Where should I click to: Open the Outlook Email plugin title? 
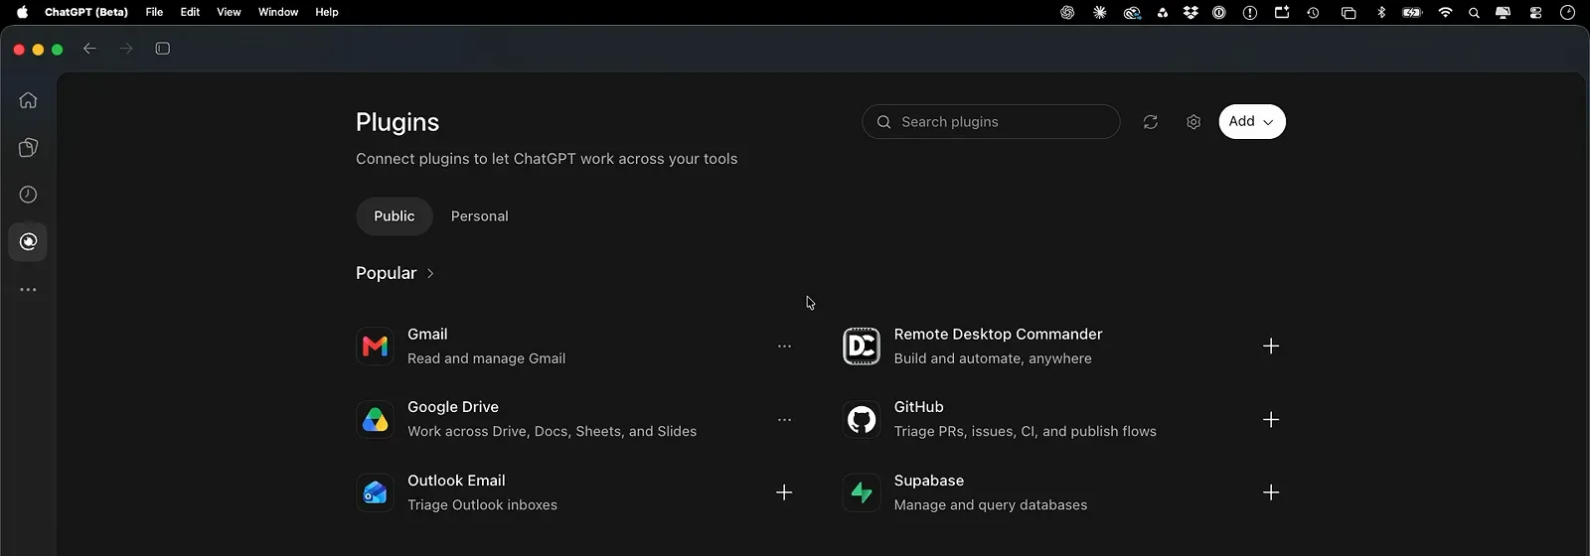tap(456, 481)
